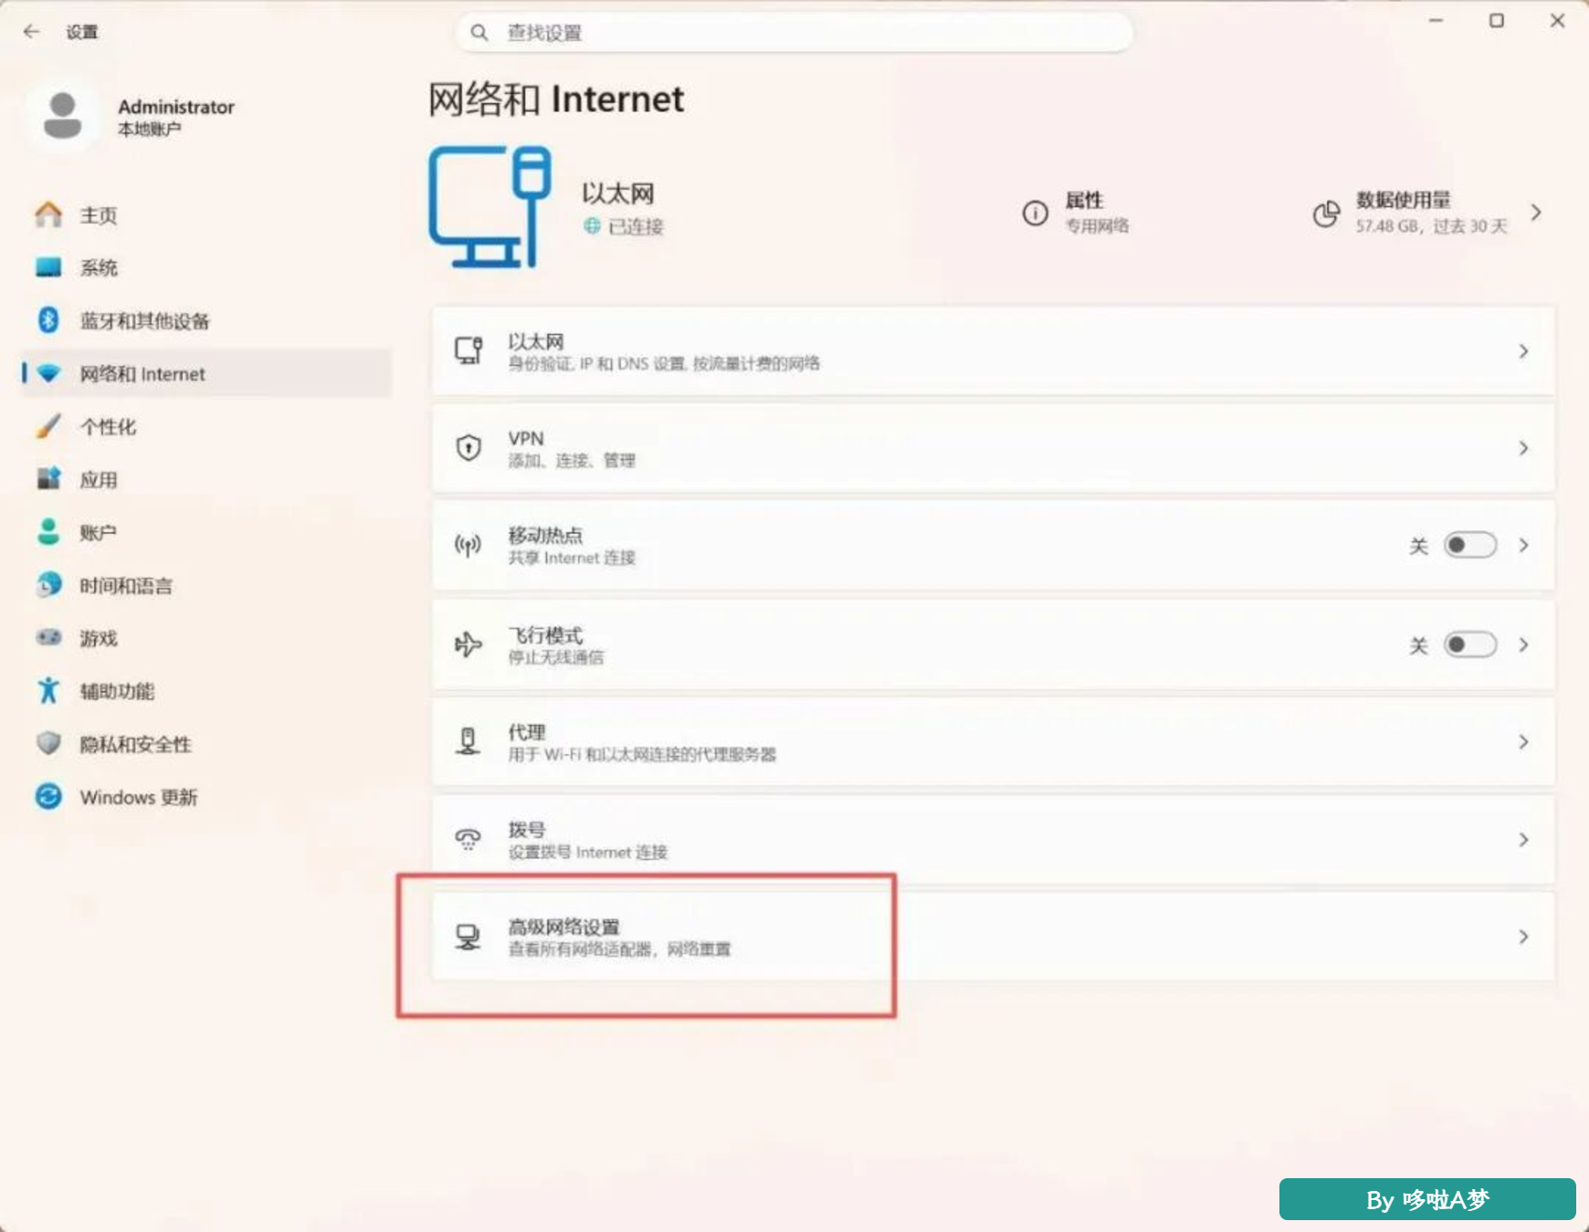Open 高级网络设置 row
This screenshot has height=1232, width=1589.
pos(993,936)
